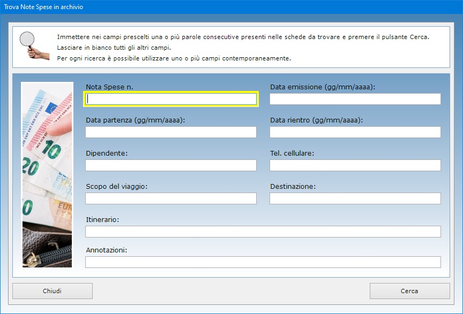Focus the Nota Spese n. field
This screenshot has width=463, height=314.
click(x=171, y=99)
